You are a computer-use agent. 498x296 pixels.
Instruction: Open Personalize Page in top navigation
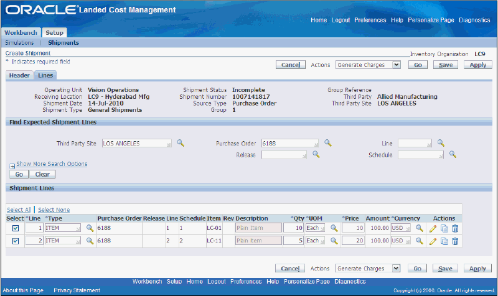[431, 20]
